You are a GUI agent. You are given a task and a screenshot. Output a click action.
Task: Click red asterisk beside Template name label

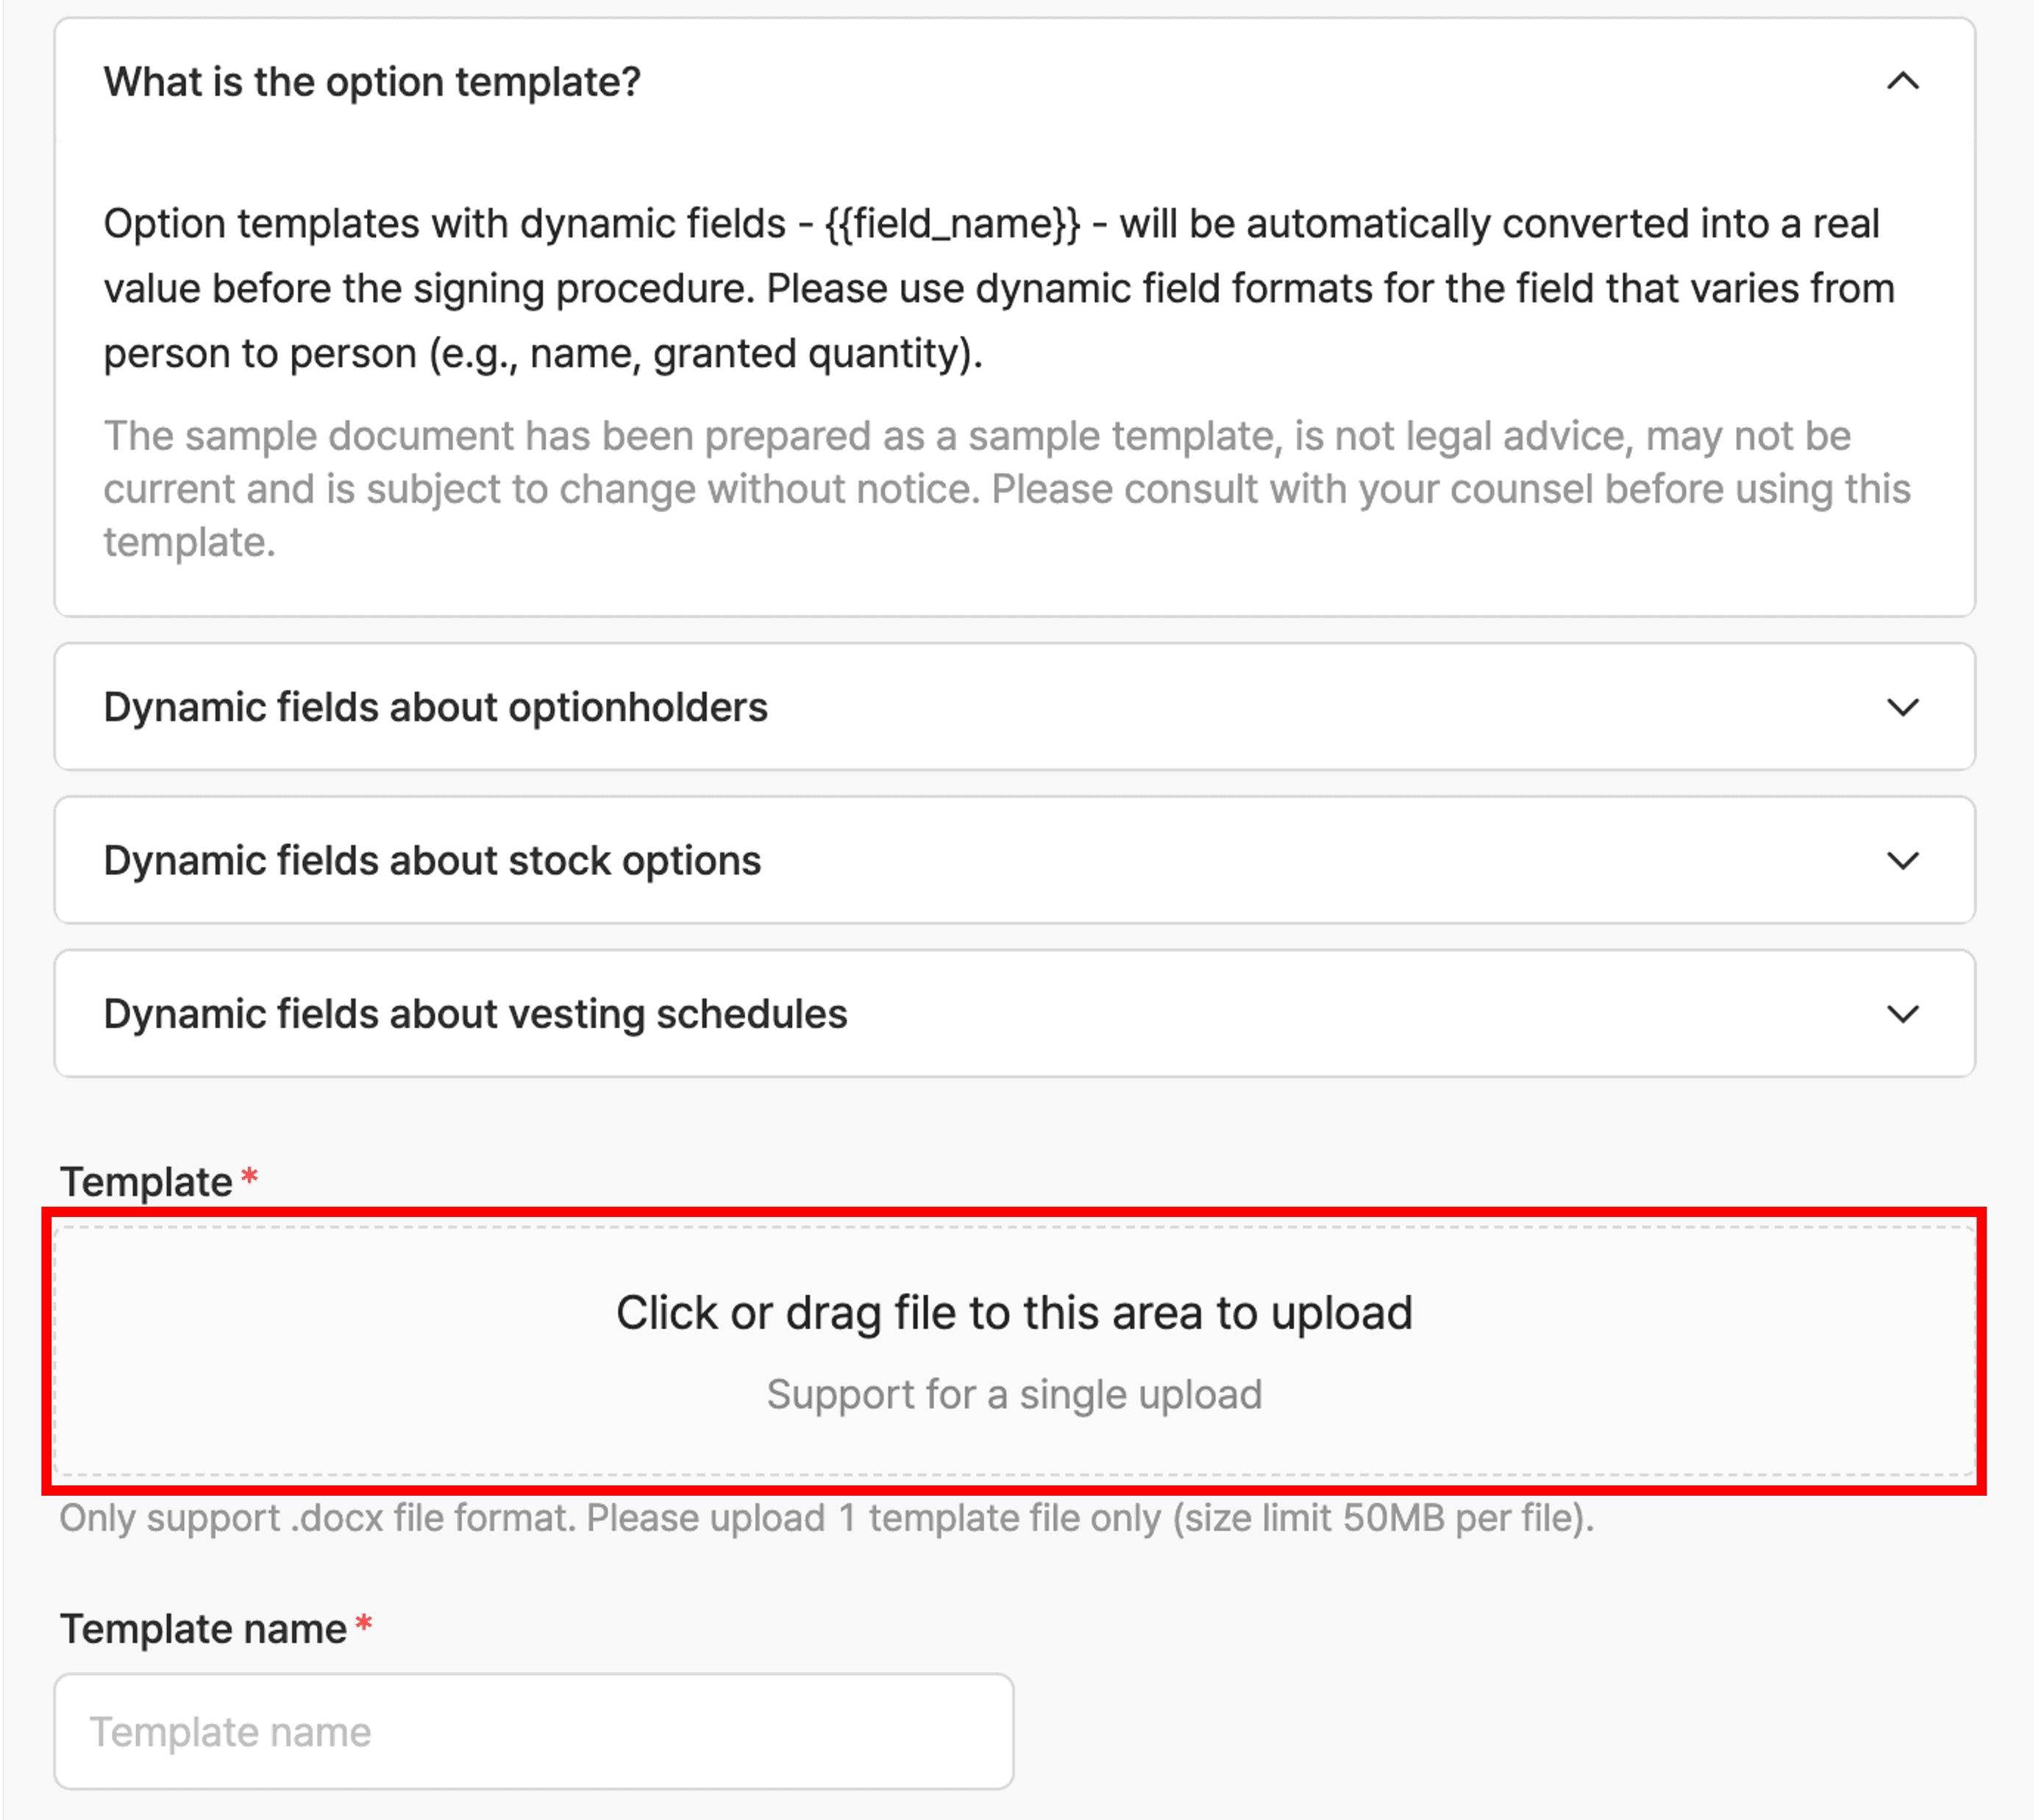pyautogui.click(x=364, y=1624)
